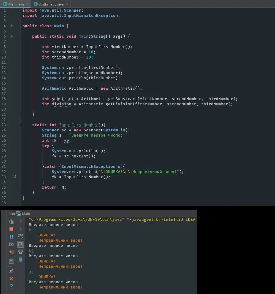This screenshot has width=275, height=294.
Task: Clear all console output with trash icon
Action: tap(21, 259)
